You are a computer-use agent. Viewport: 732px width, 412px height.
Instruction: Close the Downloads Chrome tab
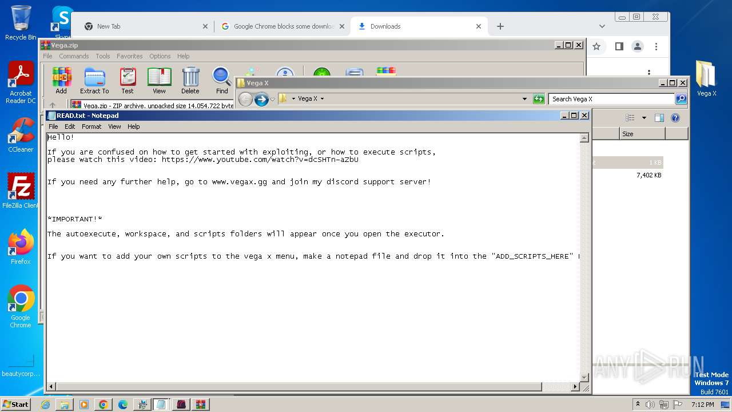coord(479,26)
